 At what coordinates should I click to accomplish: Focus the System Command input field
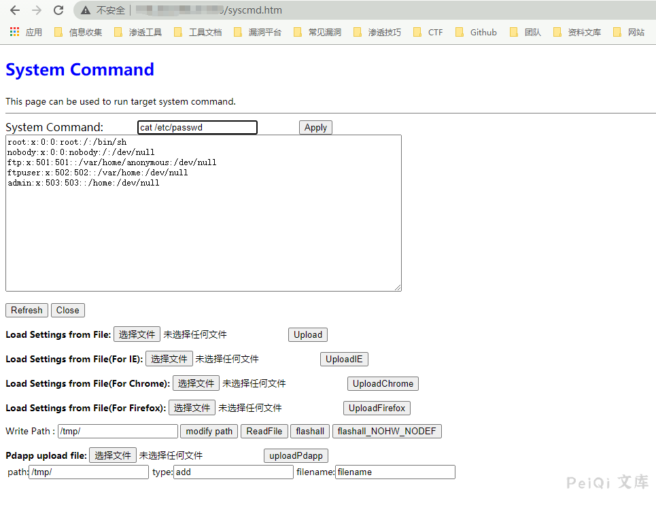tap(197, 127)
